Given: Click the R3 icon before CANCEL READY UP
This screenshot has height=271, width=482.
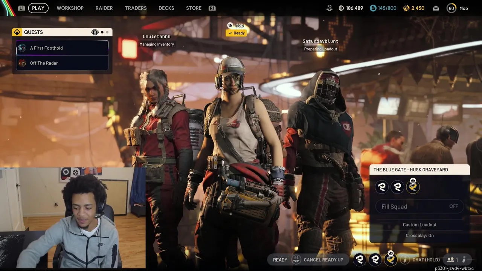Looking at the screenshot, I should click(x=296, y=259).
